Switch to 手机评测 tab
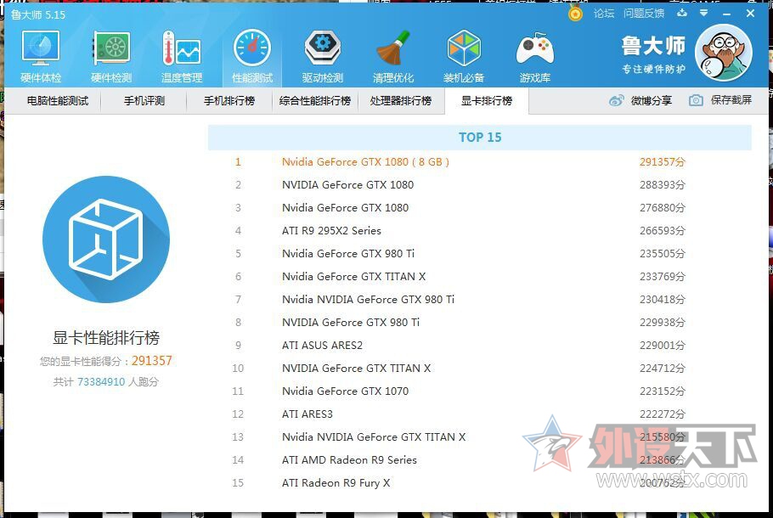 144,101
